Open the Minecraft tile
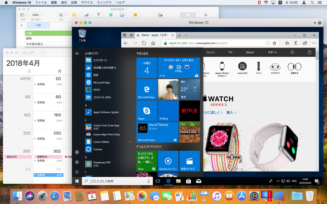The width and height of the screenshot is (327, 204). click(x=189, y=132)
